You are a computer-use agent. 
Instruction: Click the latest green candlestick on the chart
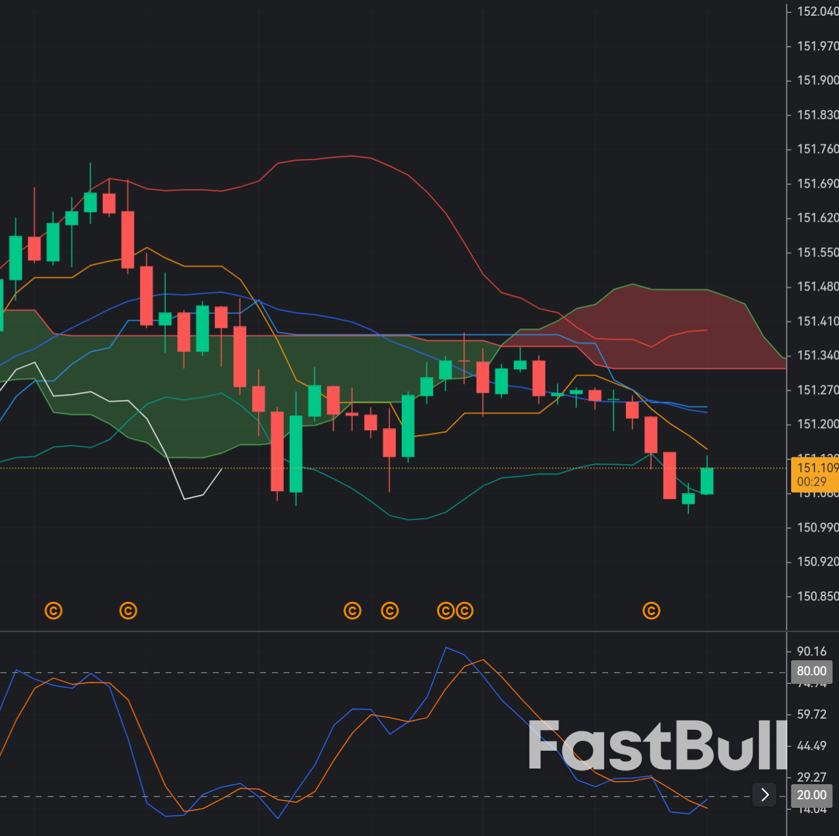pyautogui.click(x=707, y=481)
